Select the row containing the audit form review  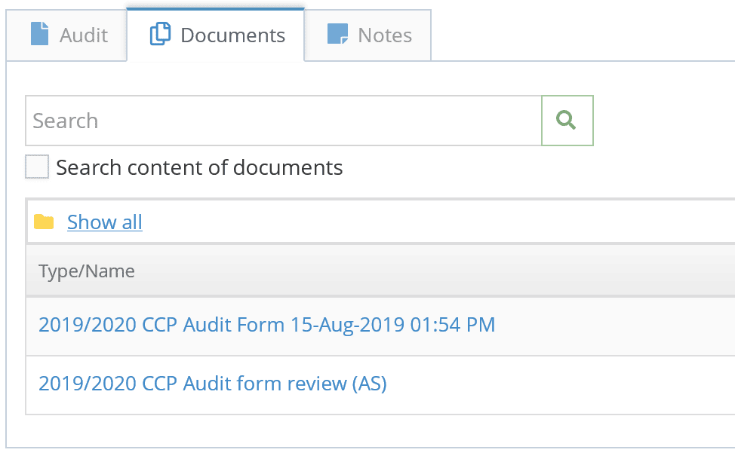380,385
